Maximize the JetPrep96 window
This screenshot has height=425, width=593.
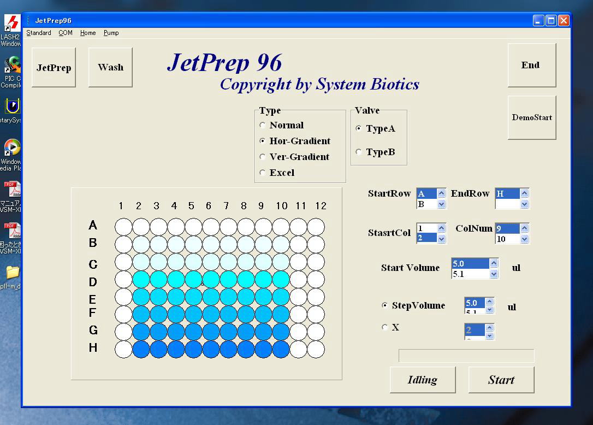[x=551, y=20]
